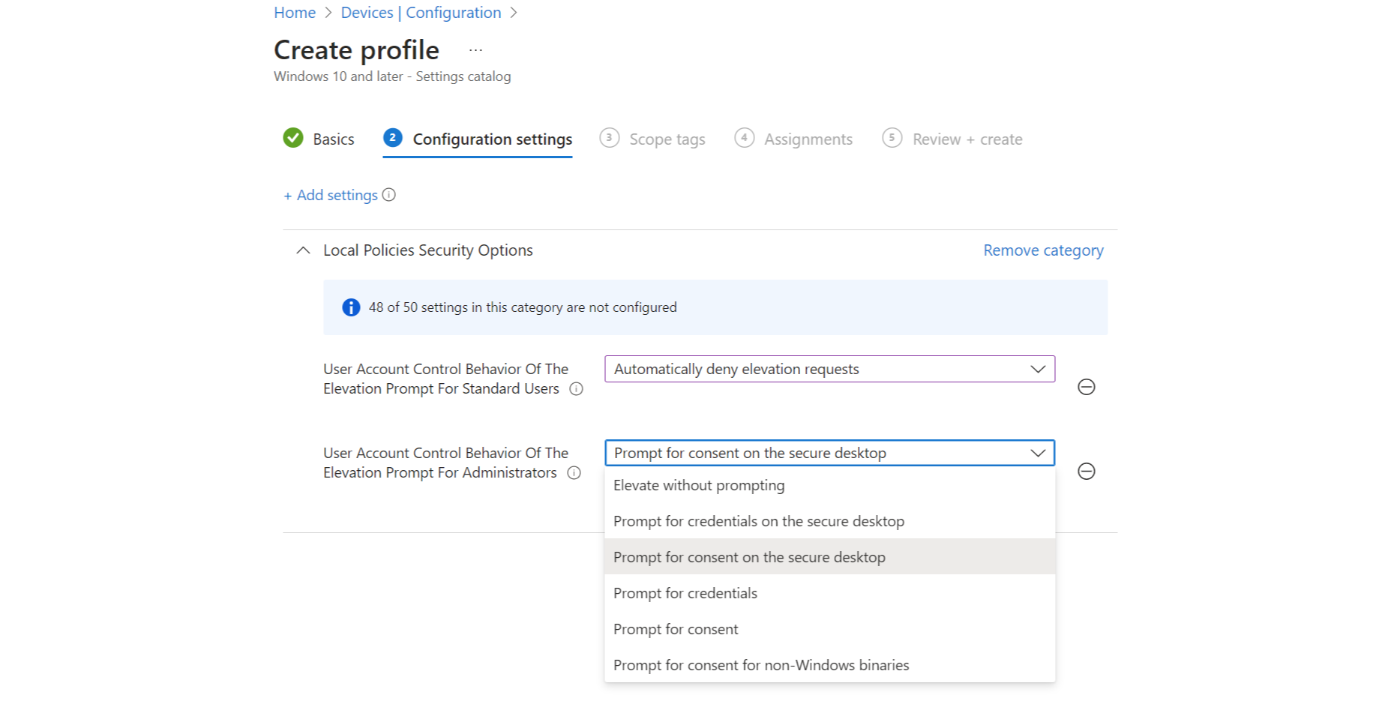Open the Standard Users elevation prompt dropdown
1388x707 pixels.
pos(829,369)
